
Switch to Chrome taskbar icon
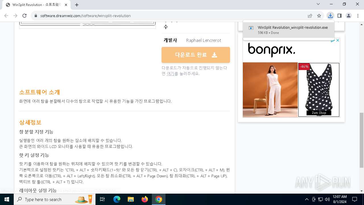[159, 199]
